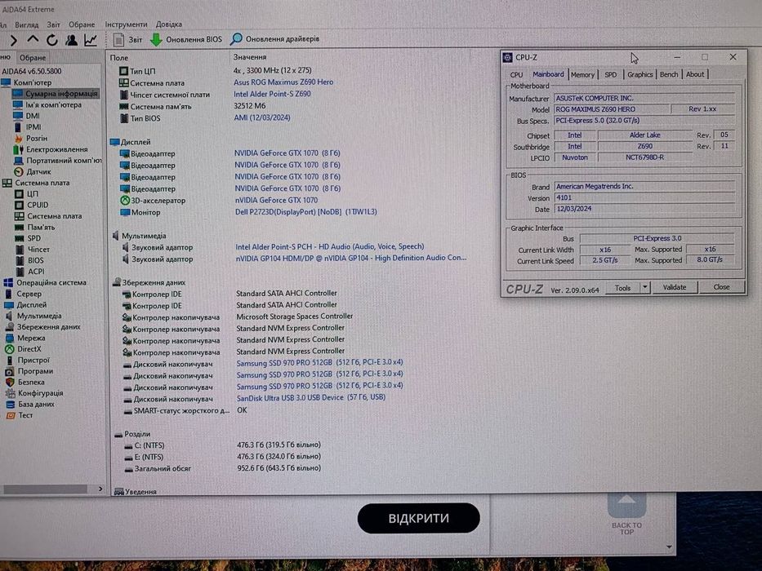Click the Tools button in CPU-Z

[622, 288]
